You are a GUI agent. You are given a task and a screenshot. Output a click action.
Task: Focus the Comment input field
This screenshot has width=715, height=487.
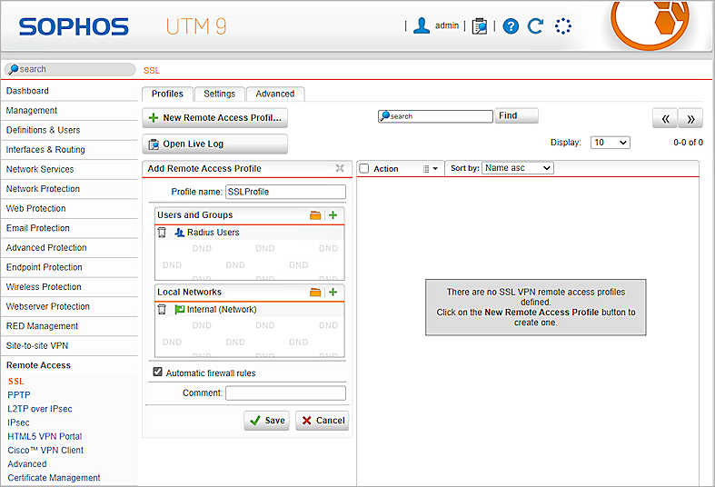pyautogui.click(x=285, y=393)
